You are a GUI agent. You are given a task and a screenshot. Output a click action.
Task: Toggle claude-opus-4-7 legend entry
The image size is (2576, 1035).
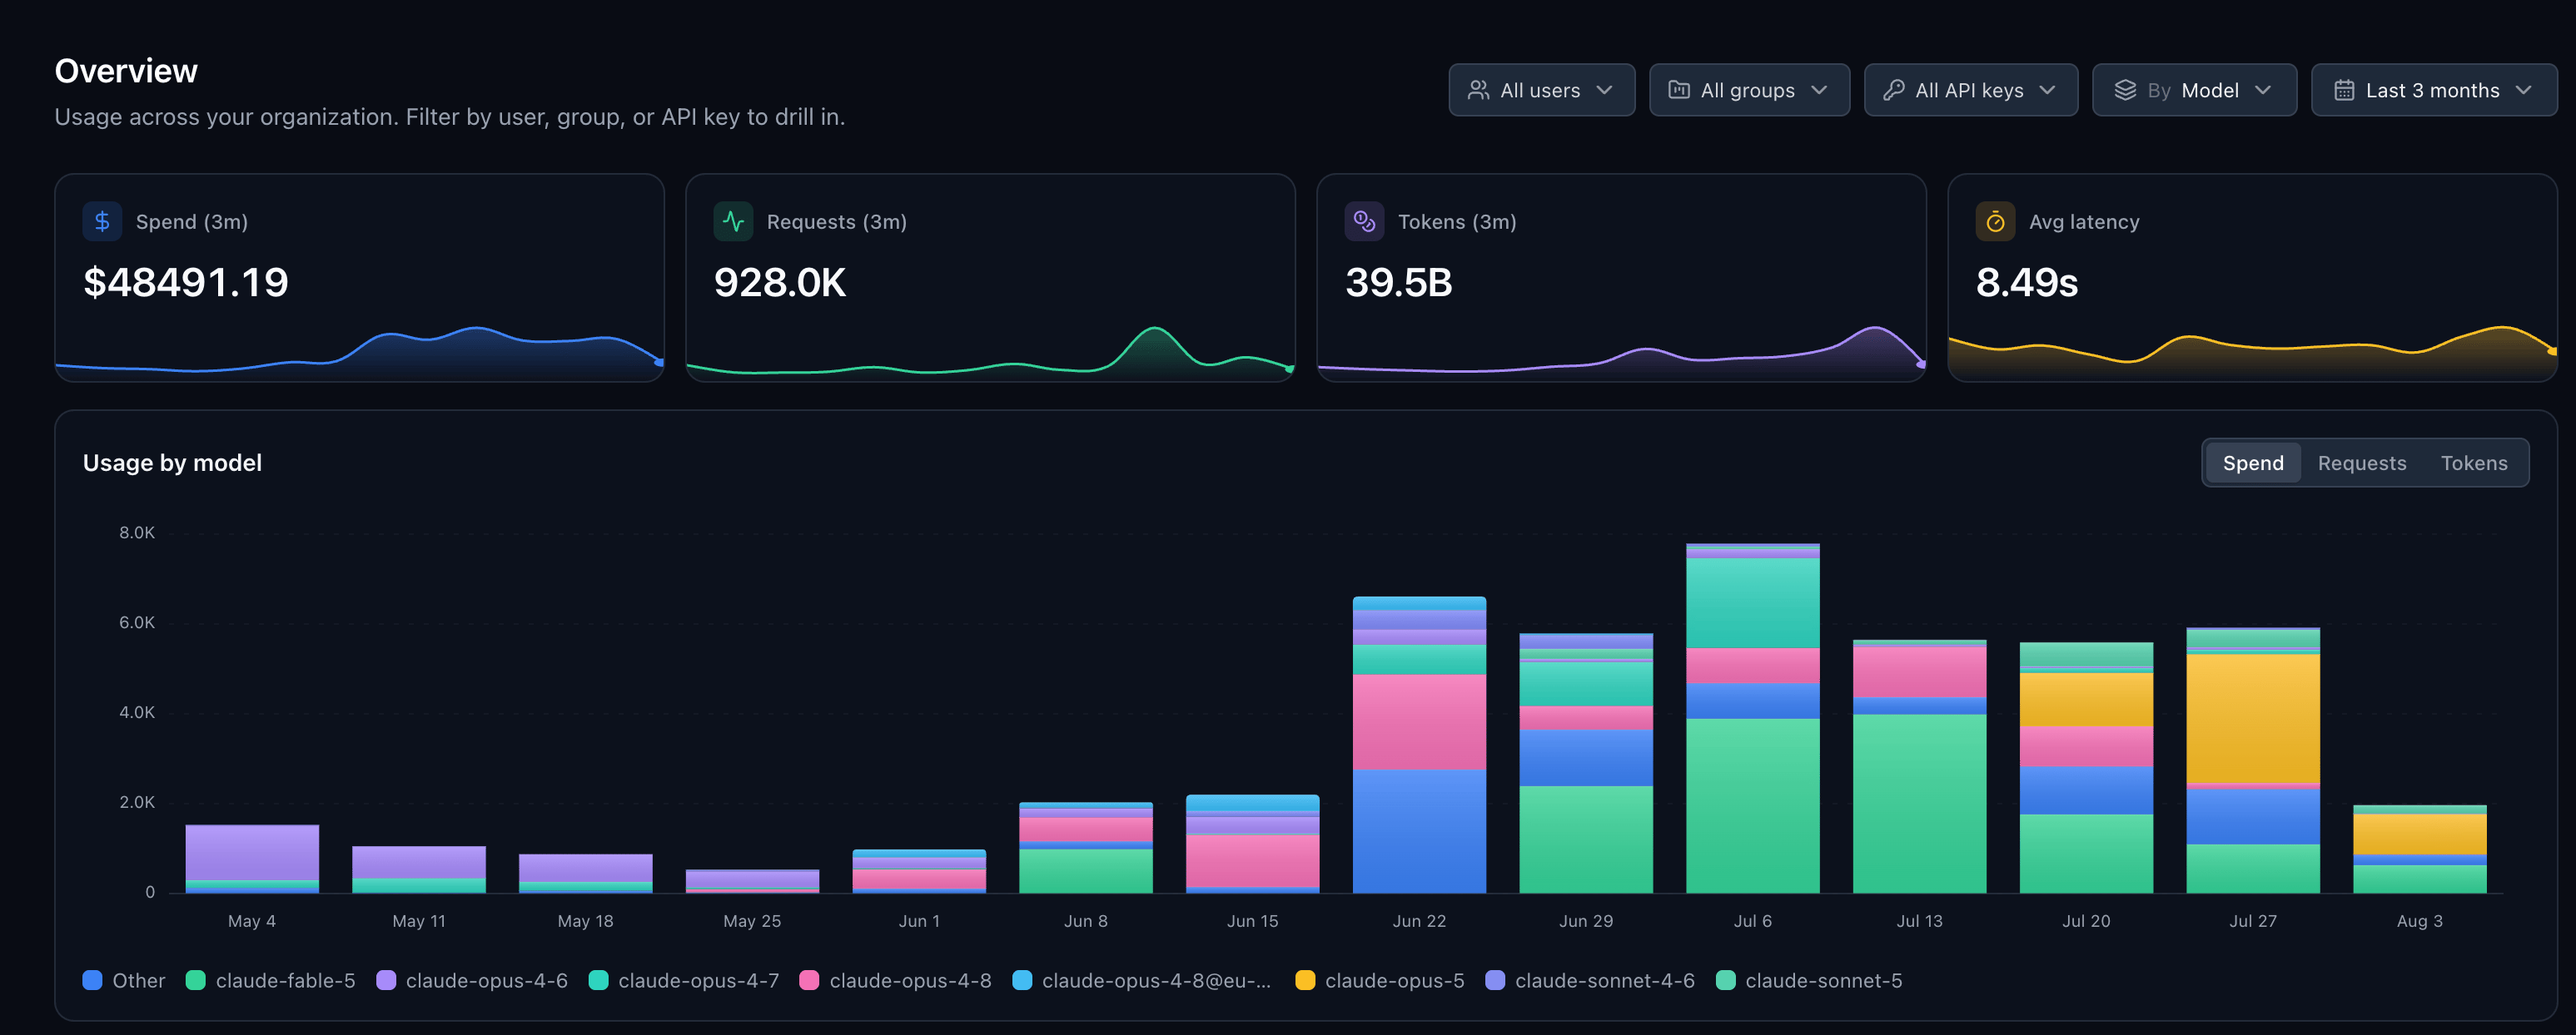pyautogui.click(x=684, y=980)
